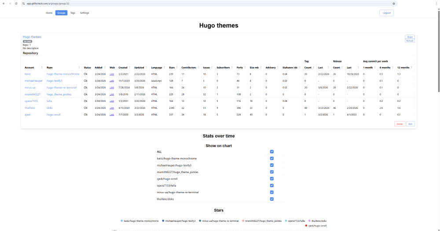Viewport: 440px width, 231px height.
Task: Click the browser address bar URL
Action: point(48,4)
